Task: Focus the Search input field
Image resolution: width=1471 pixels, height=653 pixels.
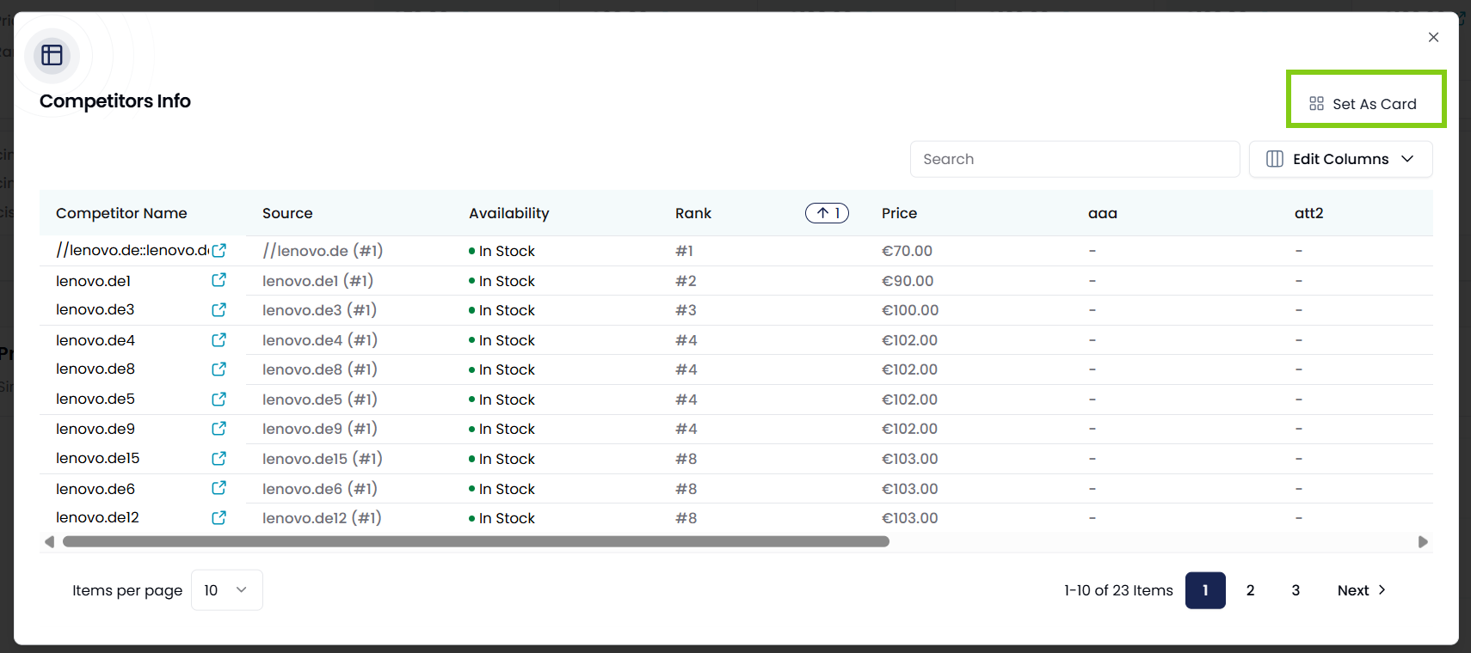Action: [1074, 159]
